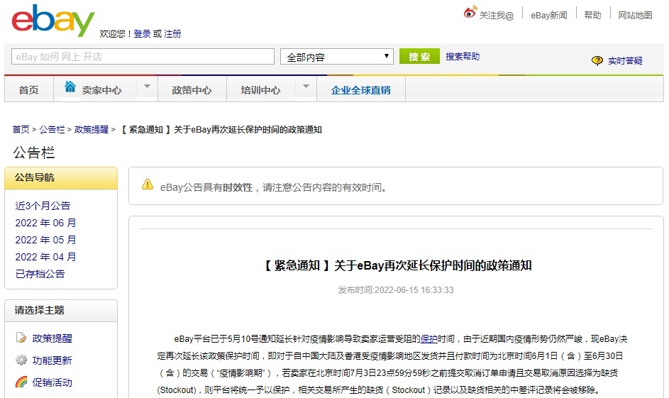Open the 政策中心 navigation tab

coord(192,90)
